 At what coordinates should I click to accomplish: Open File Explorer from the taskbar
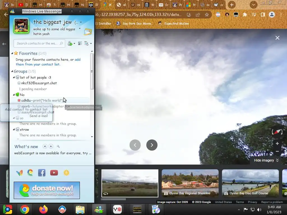coord(80,209)
